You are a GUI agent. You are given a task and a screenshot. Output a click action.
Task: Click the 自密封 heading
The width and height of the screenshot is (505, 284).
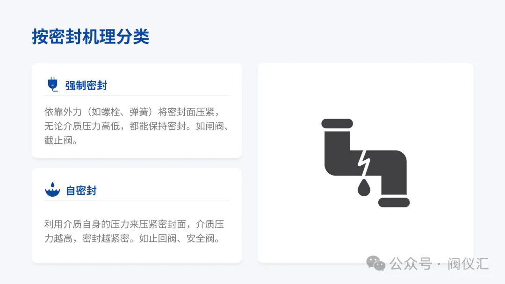coord(81,191)
